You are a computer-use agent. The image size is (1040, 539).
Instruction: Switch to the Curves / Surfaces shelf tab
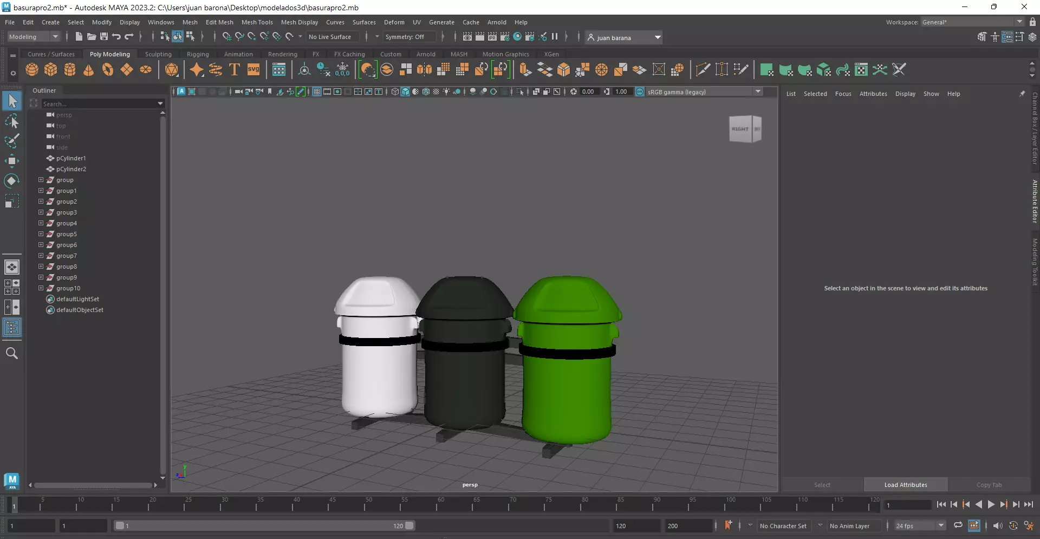point(51,54)
